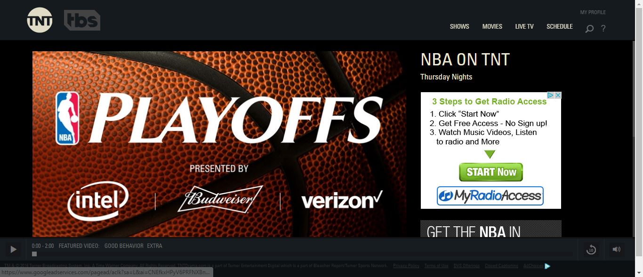
Task: Click the TNT logo icon
Action: point(40,20)
